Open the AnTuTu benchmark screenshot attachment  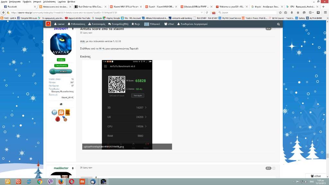[127, 105]
